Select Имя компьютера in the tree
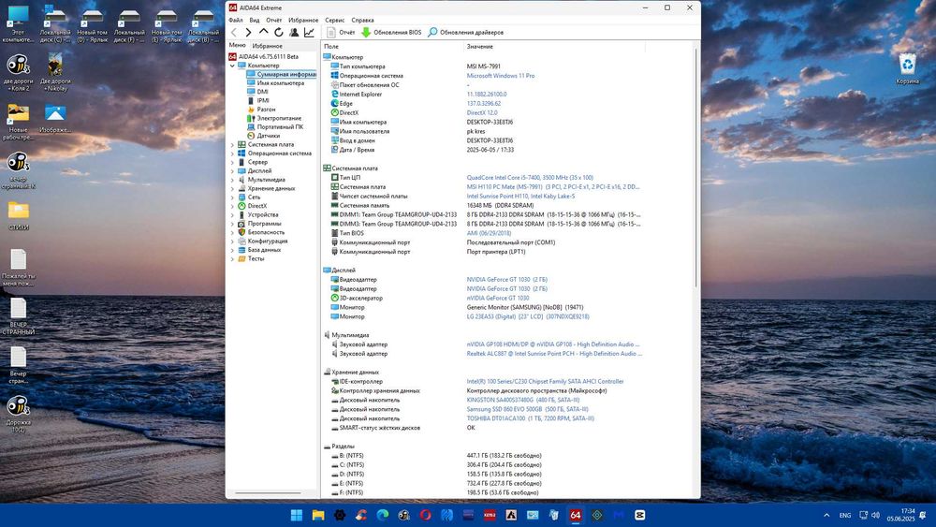936x527 pixels. coord(281,83)
